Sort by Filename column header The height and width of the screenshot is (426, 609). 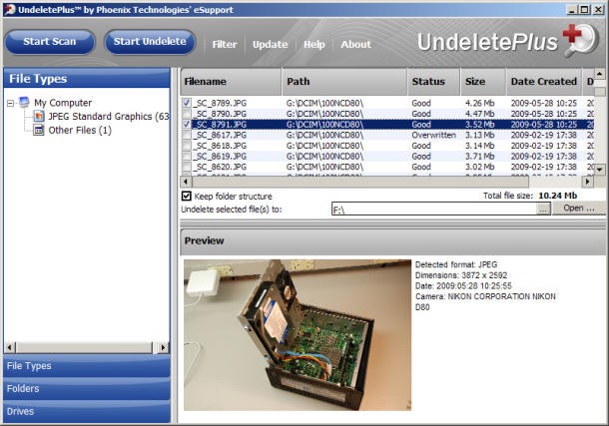pyautogui.click(x=231, y=82)
